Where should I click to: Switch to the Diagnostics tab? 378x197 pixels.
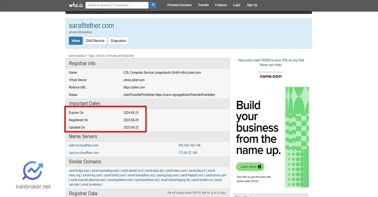[x=118, y=41]
